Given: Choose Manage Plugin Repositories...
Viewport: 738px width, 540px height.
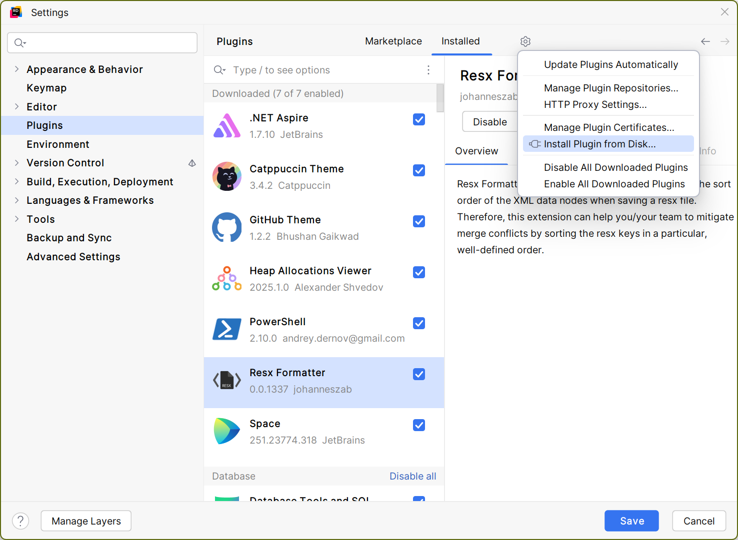Looking at the screenshot, I should coord(608,88).
